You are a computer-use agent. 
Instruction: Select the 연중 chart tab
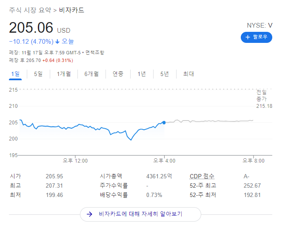pos(118,74)
